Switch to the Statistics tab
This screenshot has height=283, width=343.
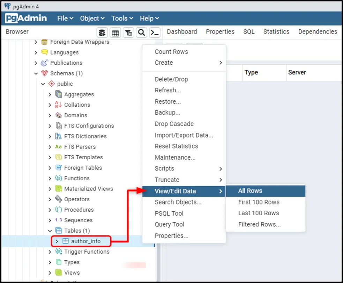tap(276, 31)
